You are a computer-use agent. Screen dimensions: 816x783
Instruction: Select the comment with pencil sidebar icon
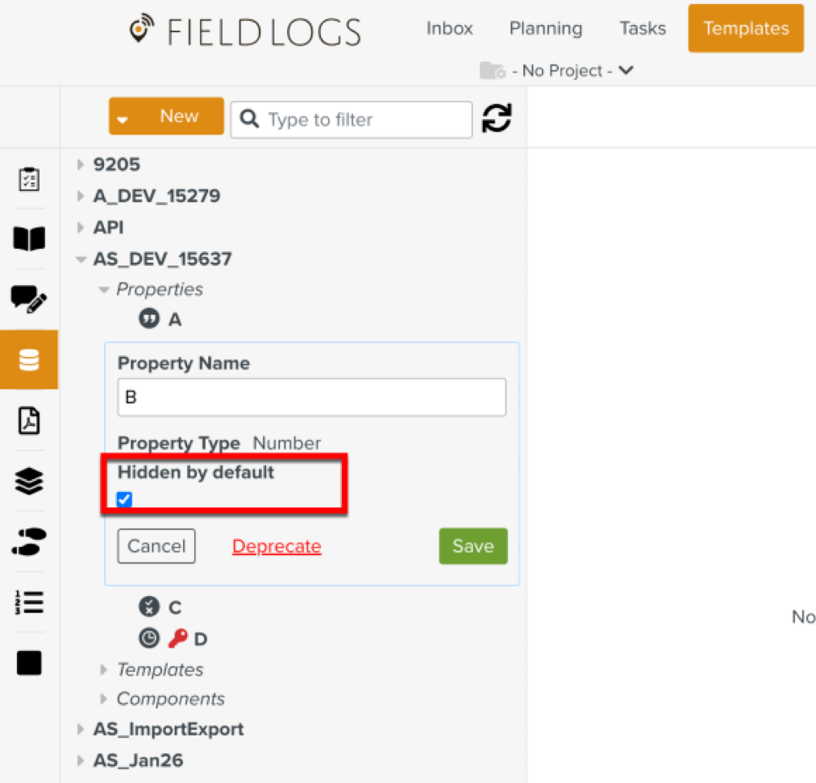(x=29, y=299)
